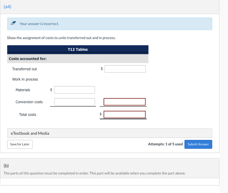Click the Total costs input field

124,114
